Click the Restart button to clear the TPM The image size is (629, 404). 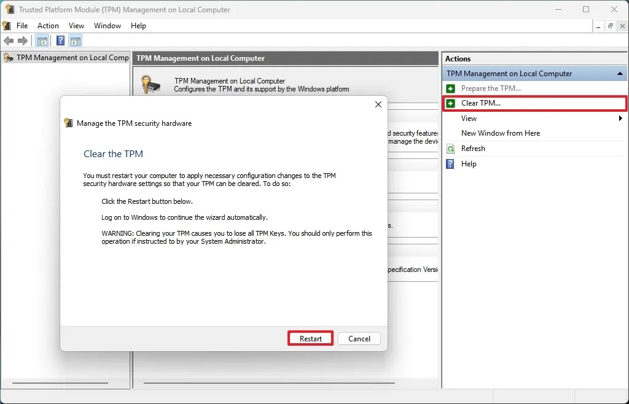coord(310,338)
